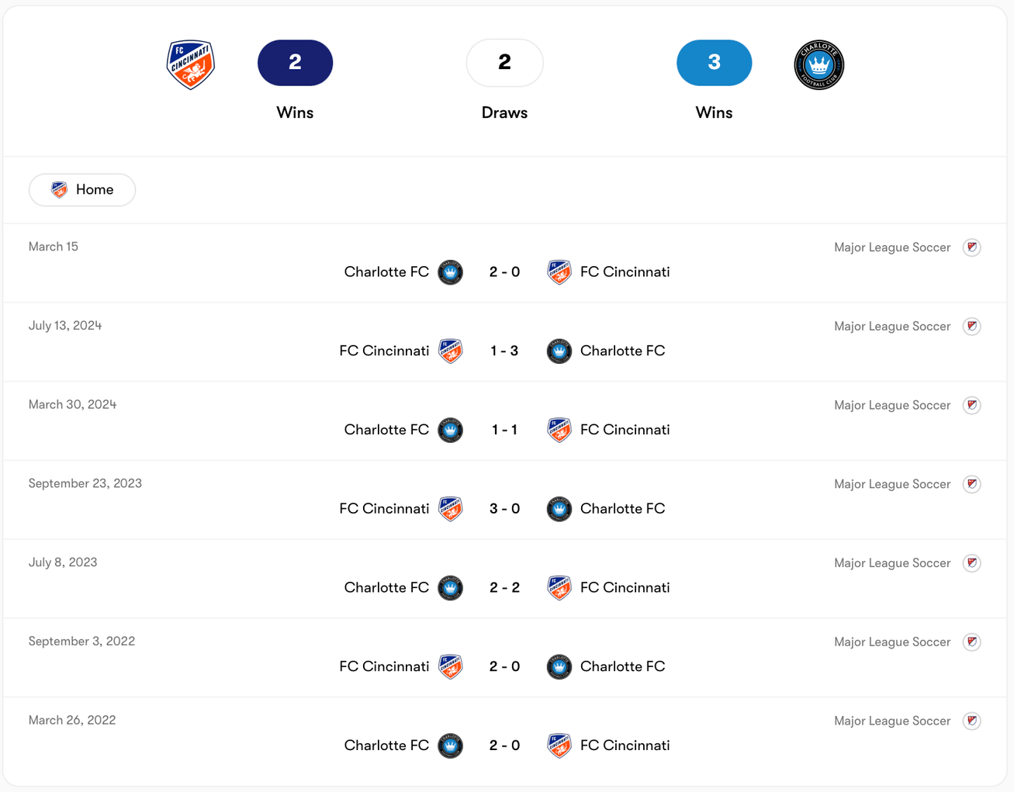Open the 2 - 0 score on March 15

pos(504,272)
